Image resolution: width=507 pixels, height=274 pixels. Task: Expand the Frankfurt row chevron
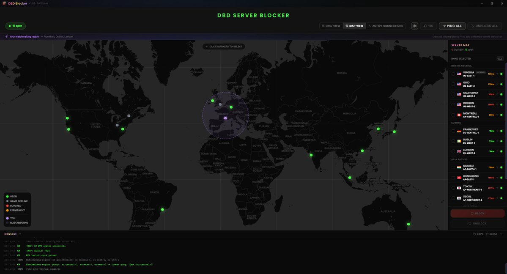497,131
